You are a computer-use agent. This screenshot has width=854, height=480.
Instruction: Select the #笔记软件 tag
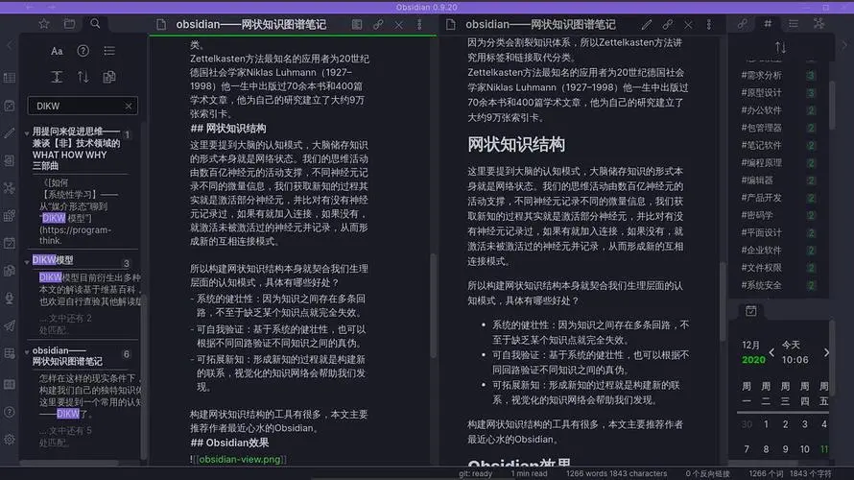[x=762, y=145]
